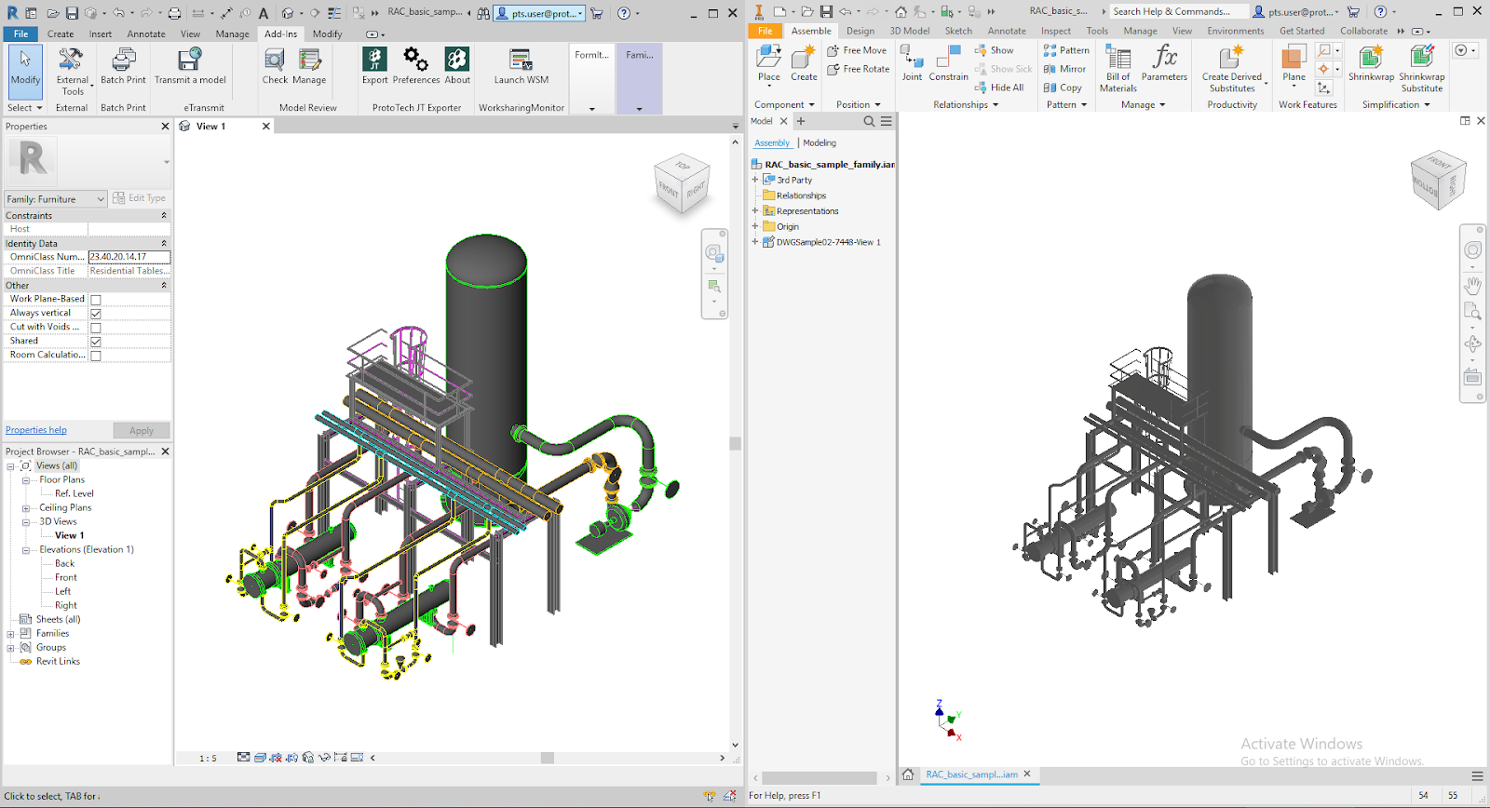Click the Transmit a model icon
This screenshot has height=808, width=1490.
tap(190, 61)
